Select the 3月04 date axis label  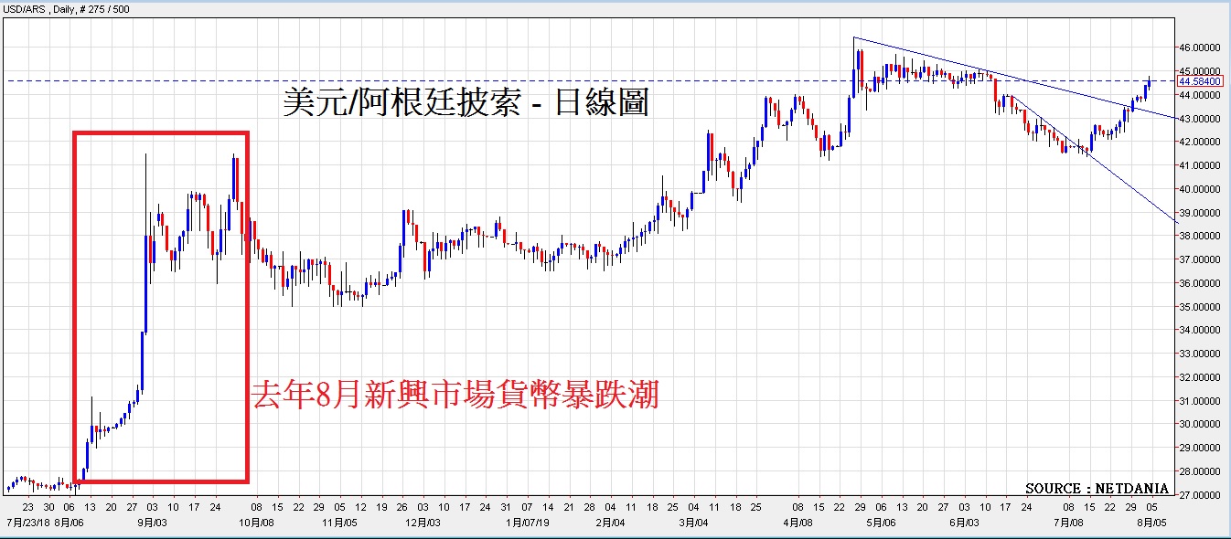coord(694,523)
